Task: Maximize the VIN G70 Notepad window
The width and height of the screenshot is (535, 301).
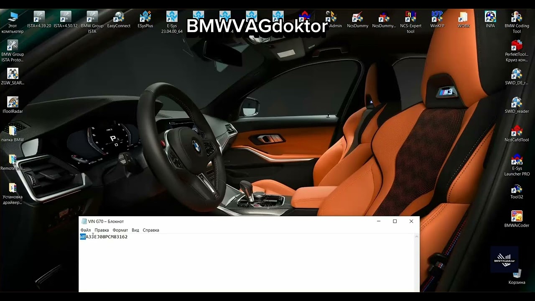Action: 395,221
